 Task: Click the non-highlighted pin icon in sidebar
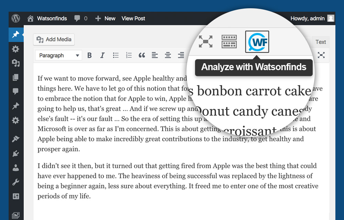(16, 106)
